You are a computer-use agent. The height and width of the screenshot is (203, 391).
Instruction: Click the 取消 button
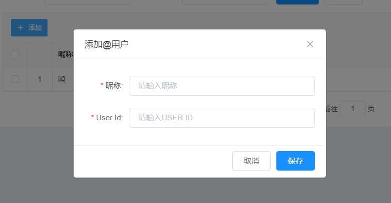[251, 161]
